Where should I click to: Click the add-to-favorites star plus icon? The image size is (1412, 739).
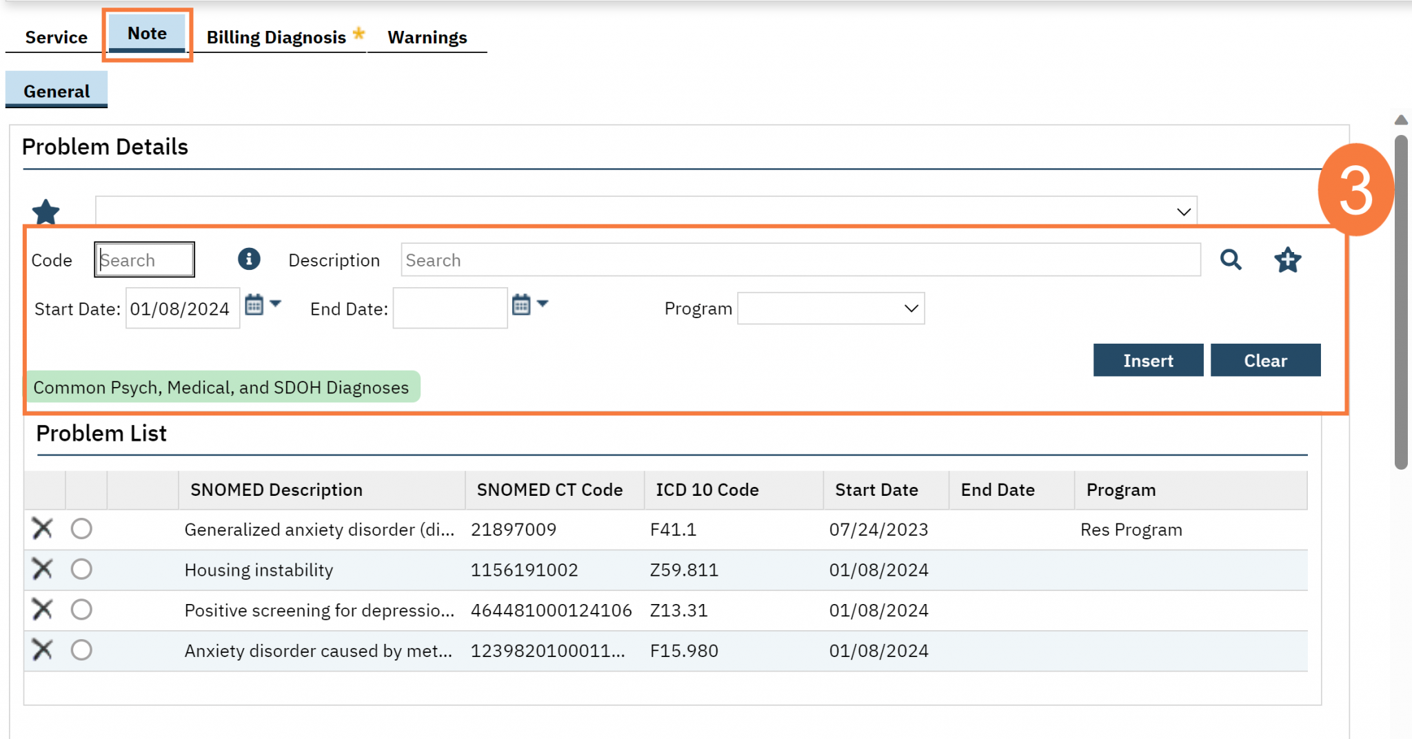[1287, 260]
